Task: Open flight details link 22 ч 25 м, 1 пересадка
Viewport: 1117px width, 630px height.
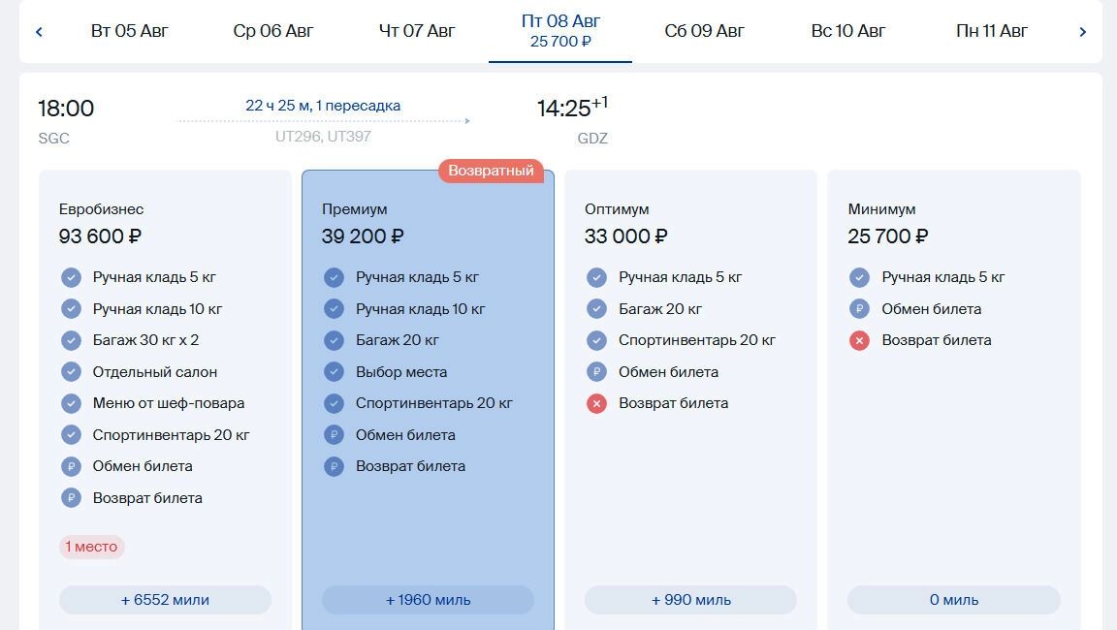Action: (323, 106)
